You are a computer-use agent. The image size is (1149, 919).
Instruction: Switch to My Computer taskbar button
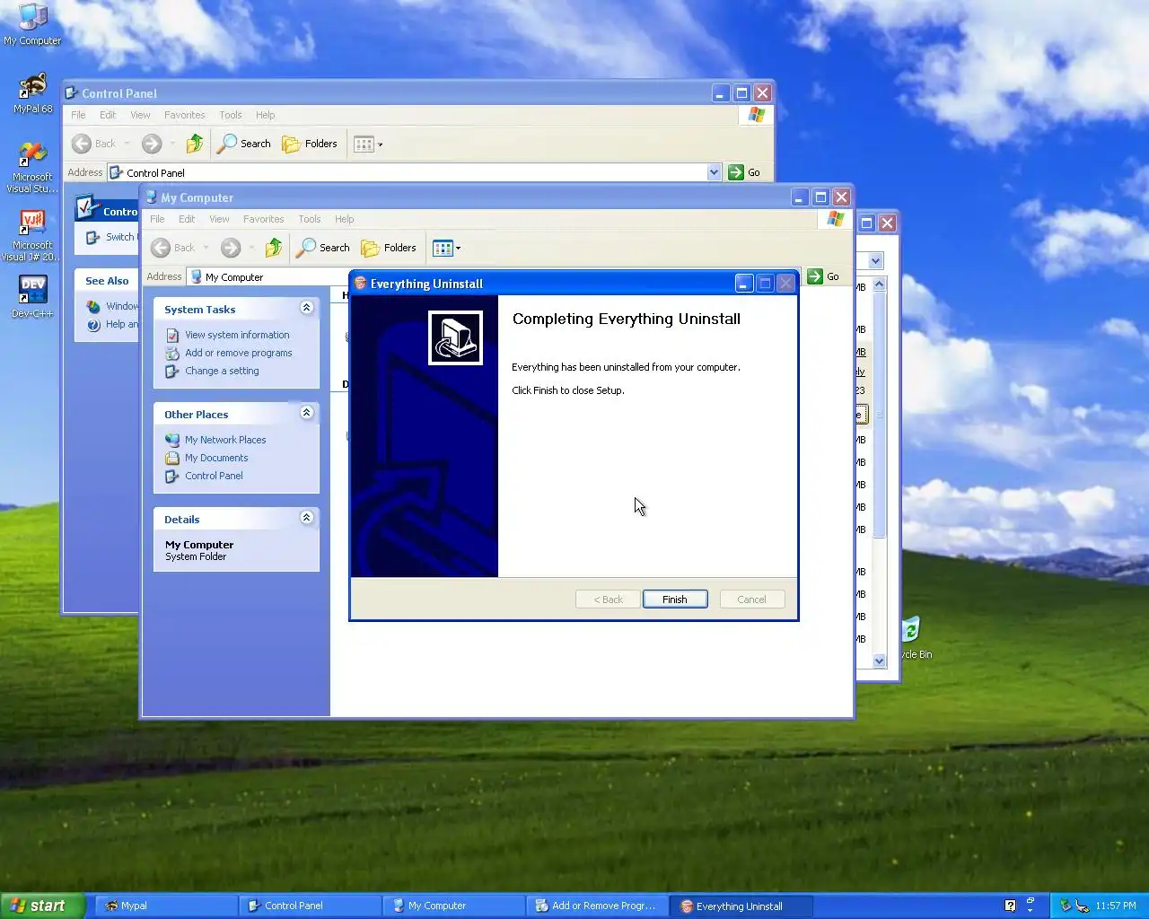click(x=453, y=906)
